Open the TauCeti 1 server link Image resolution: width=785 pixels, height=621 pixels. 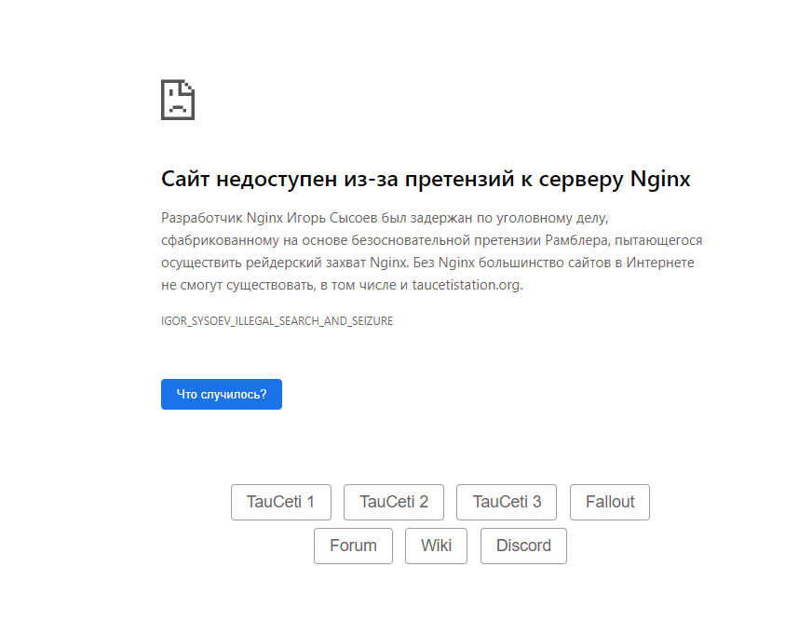[280, 502]
